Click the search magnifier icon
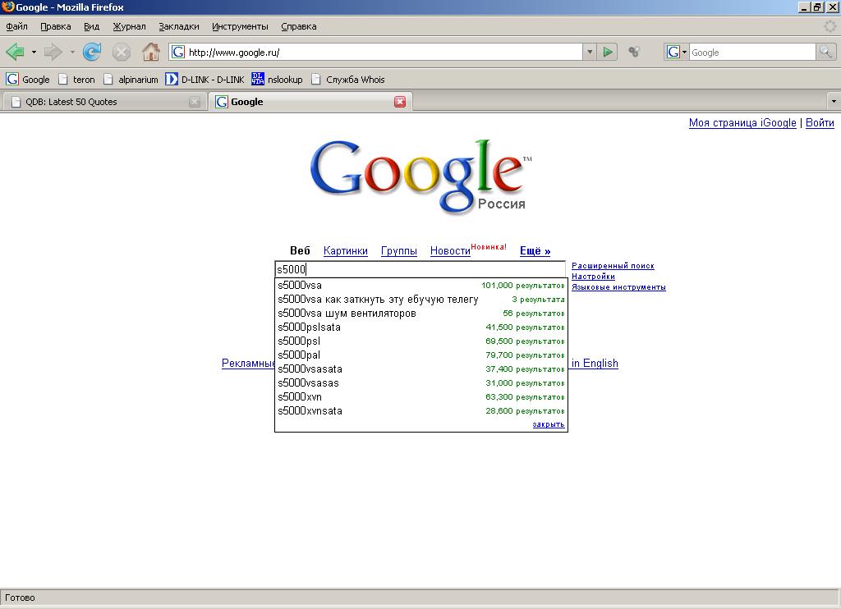 [x=825, y=53]
